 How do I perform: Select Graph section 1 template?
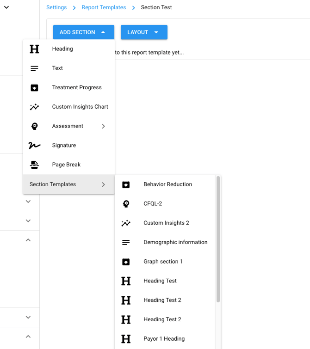[163, 262]
